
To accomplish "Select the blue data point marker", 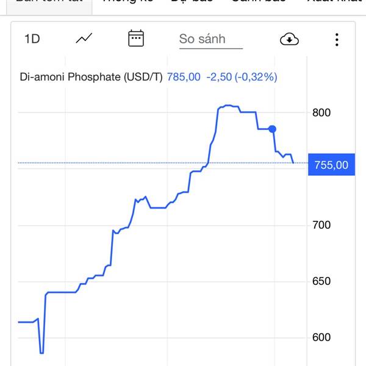I will tap(272, 129).
